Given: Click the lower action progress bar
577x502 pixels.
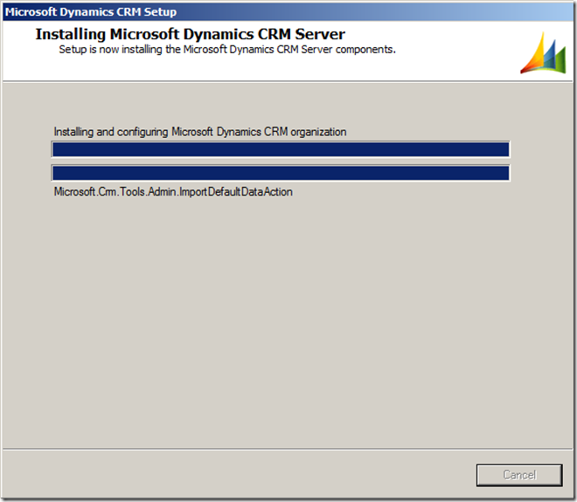Looking at the screenshot, I should coord(281,173).
